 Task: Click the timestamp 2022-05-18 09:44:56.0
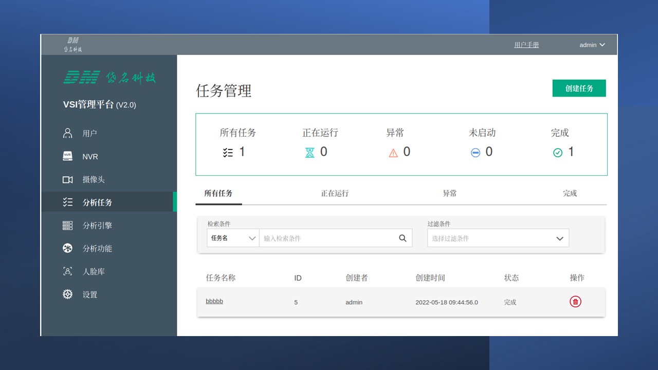point(447,302)
